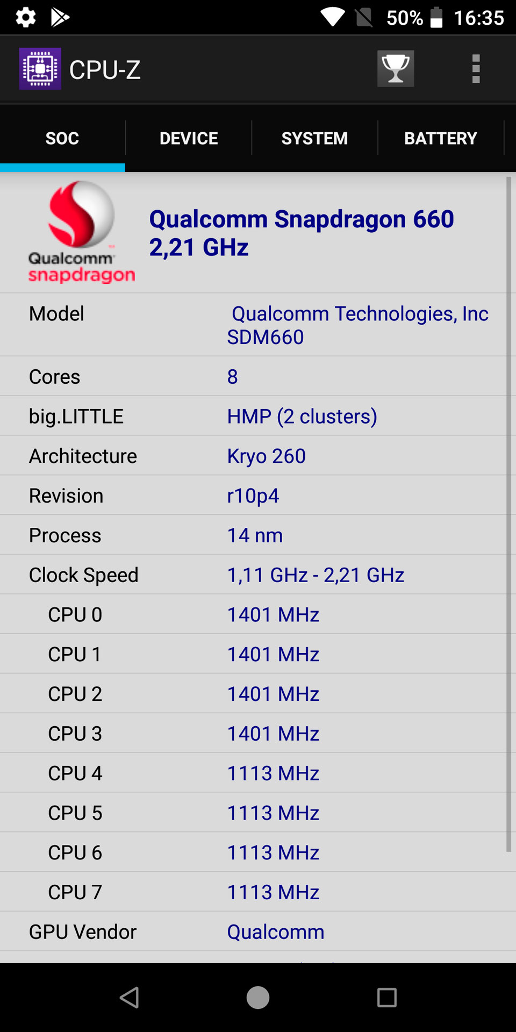The width and height of the screenshot is (516, 1032).
Task: Select the Clock Speed row
Action: coord(258,575)
